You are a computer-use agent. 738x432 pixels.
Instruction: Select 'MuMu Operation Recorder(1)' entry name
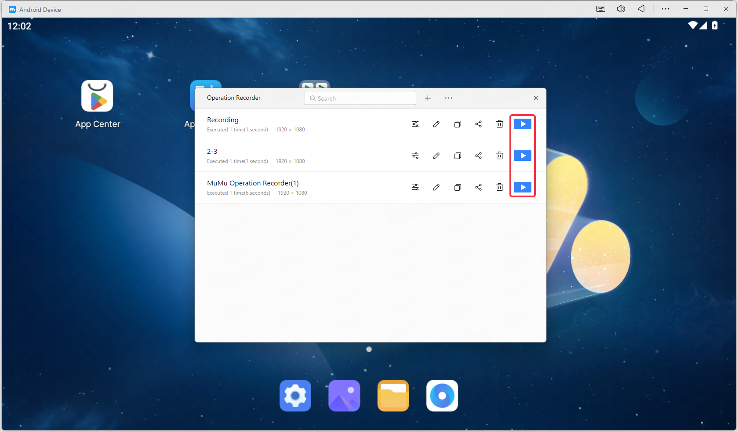[x=253, y=183]
